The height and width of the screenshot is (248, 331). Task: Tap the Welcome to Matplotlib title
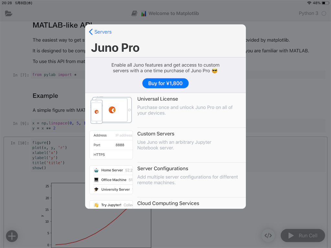click(174, 14)
